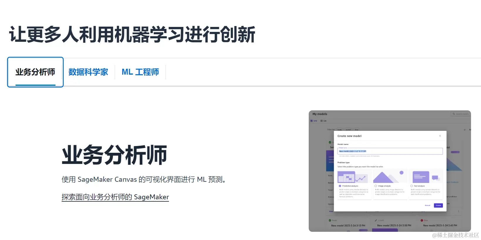Click the red Error status icon

(x=422, y=220)
